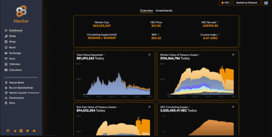Click info icon next to Risk Free Value
Viewport: 272px width, 137px height.
pyautogui.click(x=118, y=107)
